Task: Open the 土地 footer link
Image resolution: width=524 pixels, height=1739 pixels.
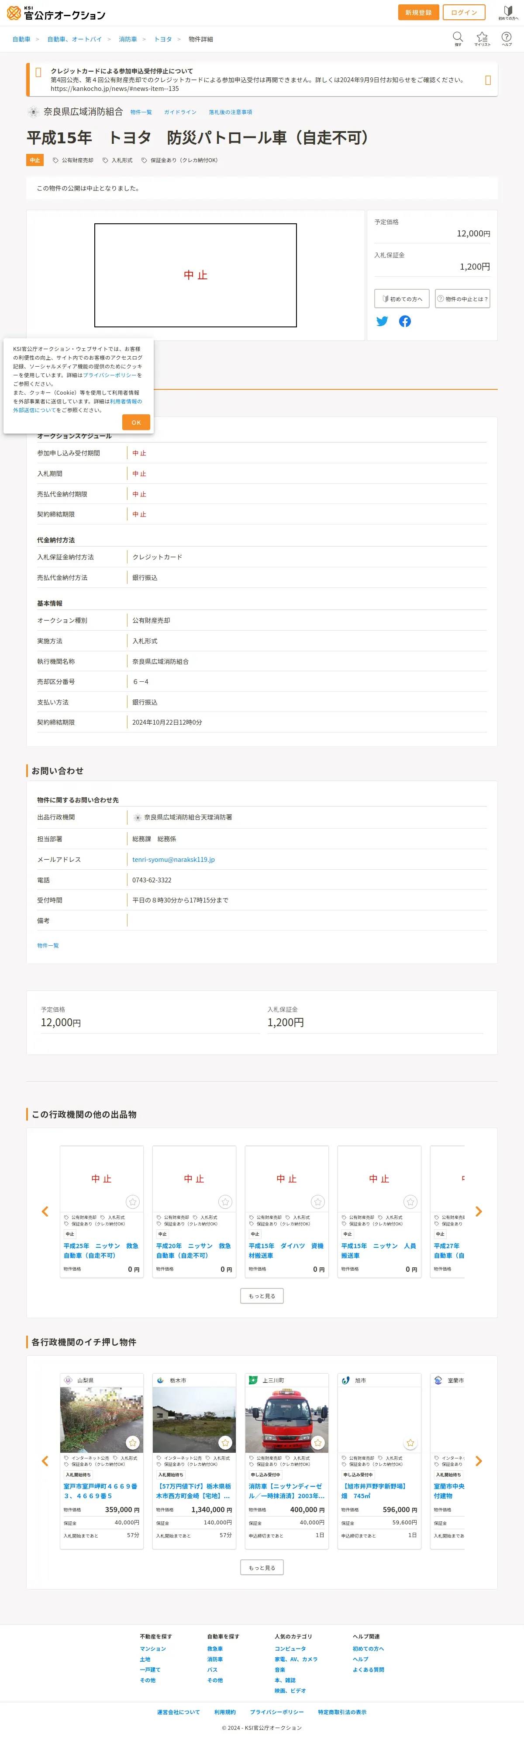Action: point(145,1659)
